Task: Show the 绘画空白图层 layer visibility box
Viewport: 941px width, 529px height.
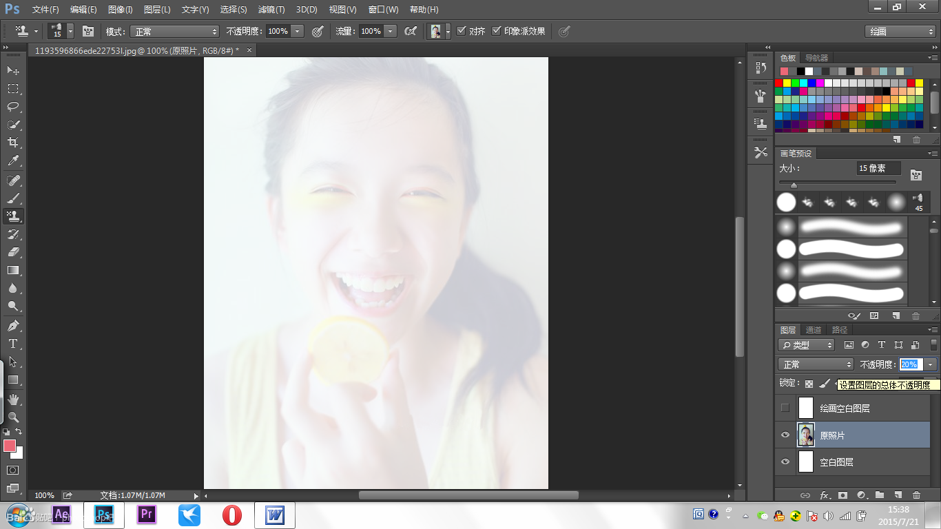Action: [x=785, y=408]
